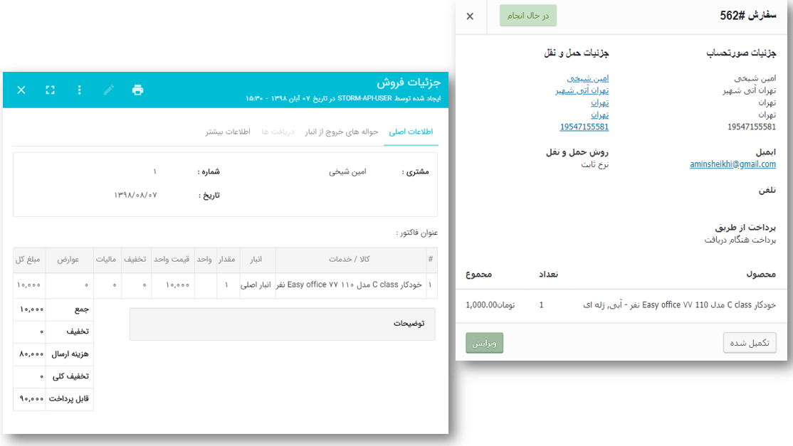Click the قیمت واحد column header
This screenshot has width=793, height=446.
172,259
